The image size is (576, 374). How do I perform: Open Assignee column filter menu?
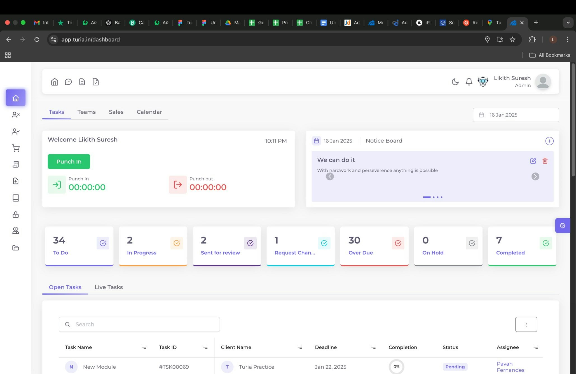click(x=536, y=347)
